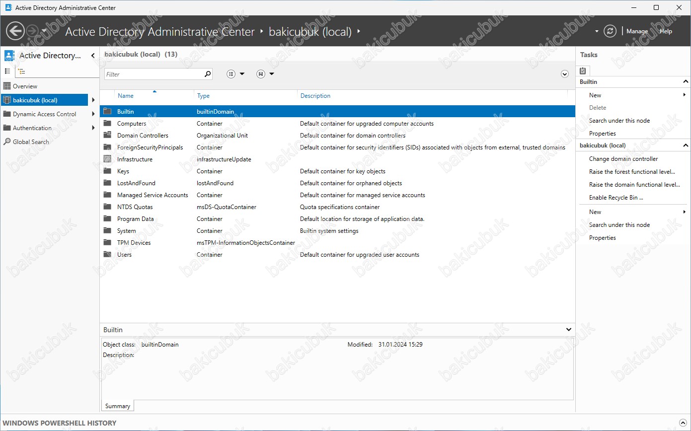Select the Keys container icon

107,171
